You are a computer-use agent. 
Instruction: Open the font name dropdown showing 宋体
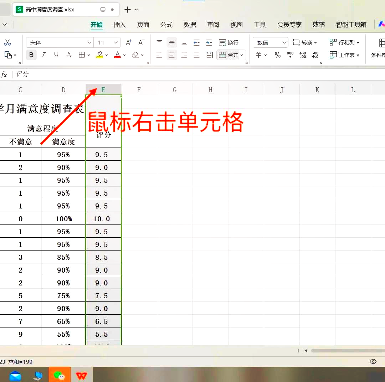(x=60, y=42)
